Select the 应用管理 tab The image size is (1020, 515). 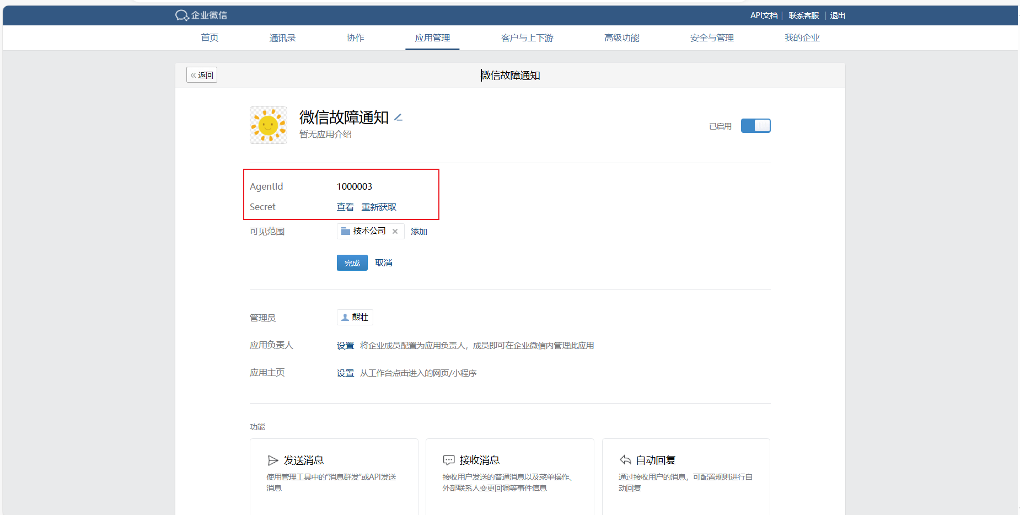pos(432,37)
